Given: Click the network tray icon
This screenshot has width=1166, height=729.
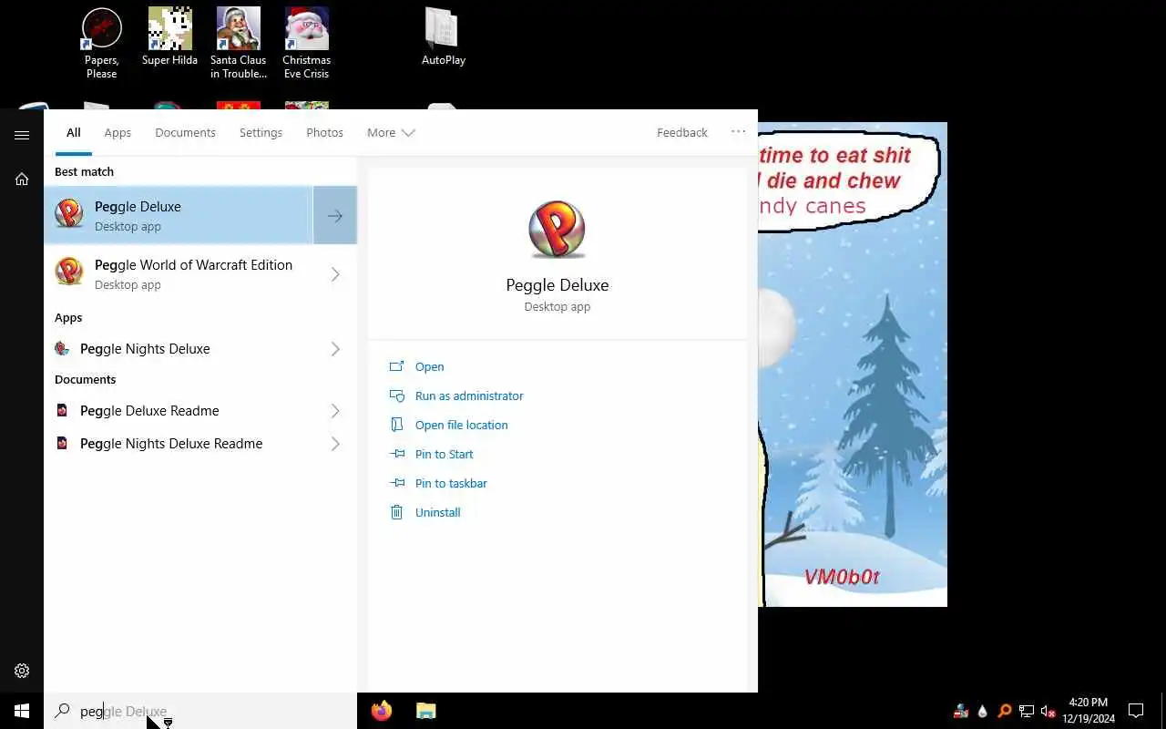Looking at the screenshot, I should coord(1027,711).
